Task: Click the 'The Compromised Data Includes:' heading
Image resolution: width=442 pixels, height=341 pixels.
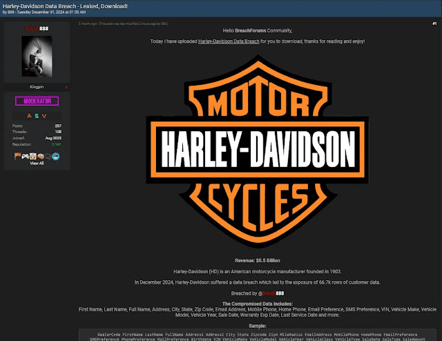Action: coord(258,304)
